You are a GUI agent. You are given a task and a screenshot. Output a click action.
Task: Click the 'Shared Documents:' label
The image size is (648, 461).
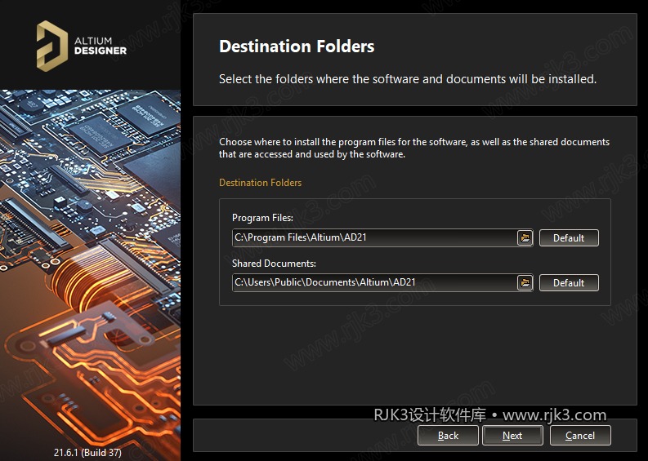tap(274, 264)
